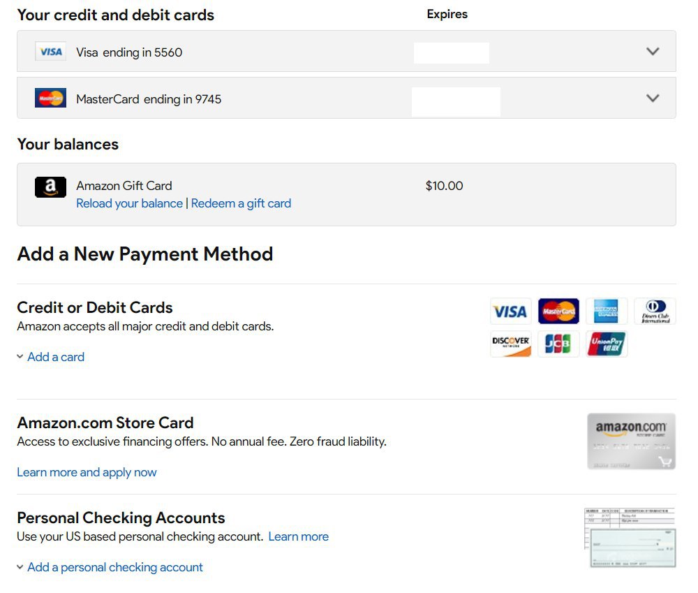The width and height of the screenshot is (698, 593).
Task: Click the Diners Club International card logo
Action: tap(655, 311)
